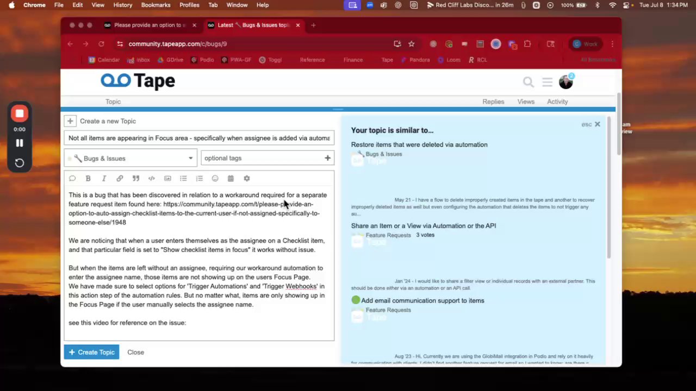Open the Bookmarks menu in menu bar
Screen dimensions: 696x391
pyautogui.click(x=156, y=5)
